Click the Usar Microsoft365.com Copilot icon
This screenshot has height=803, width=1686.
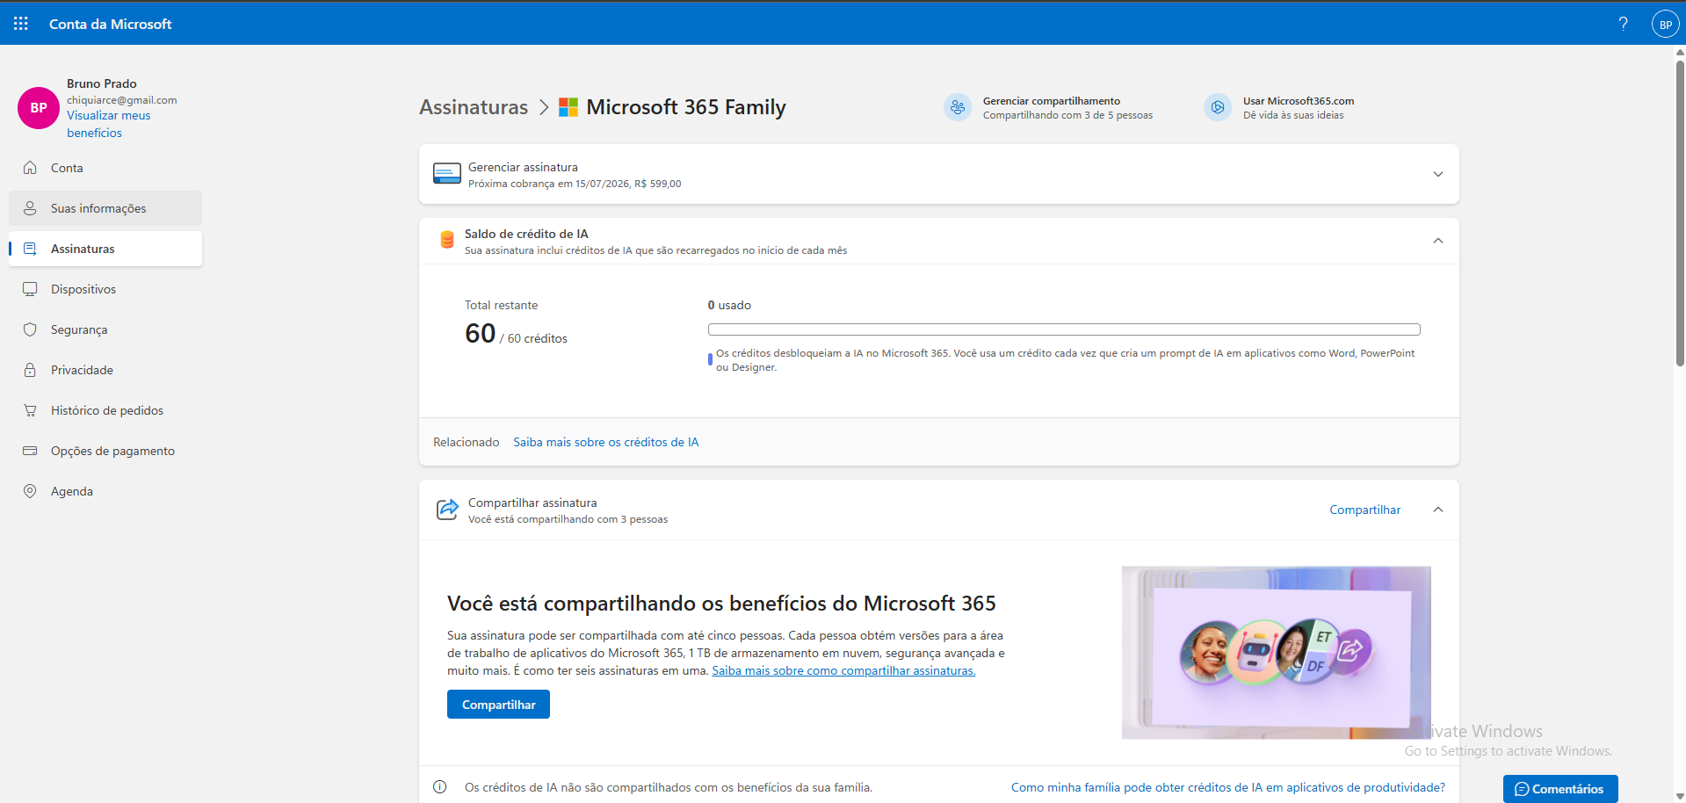(x=1218, y=107)
